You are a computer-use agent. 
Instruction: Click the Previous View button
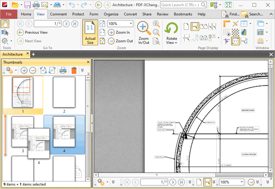tap(33, 32)
